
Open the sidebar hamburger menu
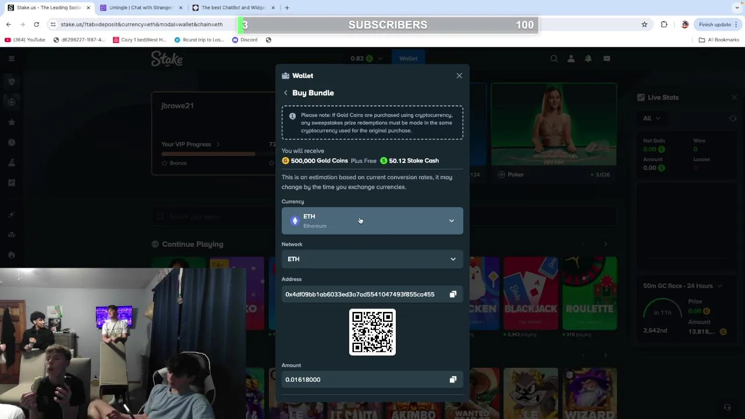[11, 58]
